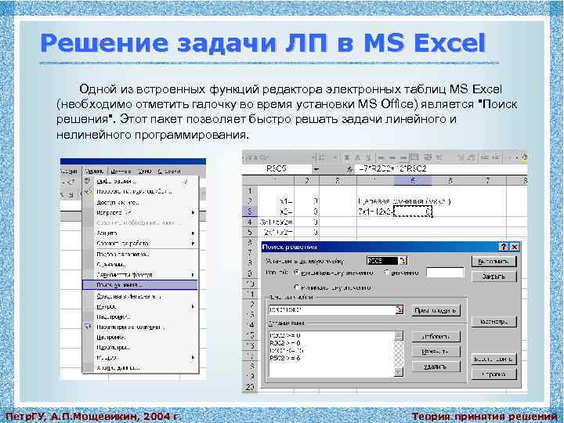The width and height of the screenshot is (564, 423).
Task: Align cell text left in toolbar
Action: [382, 157]
